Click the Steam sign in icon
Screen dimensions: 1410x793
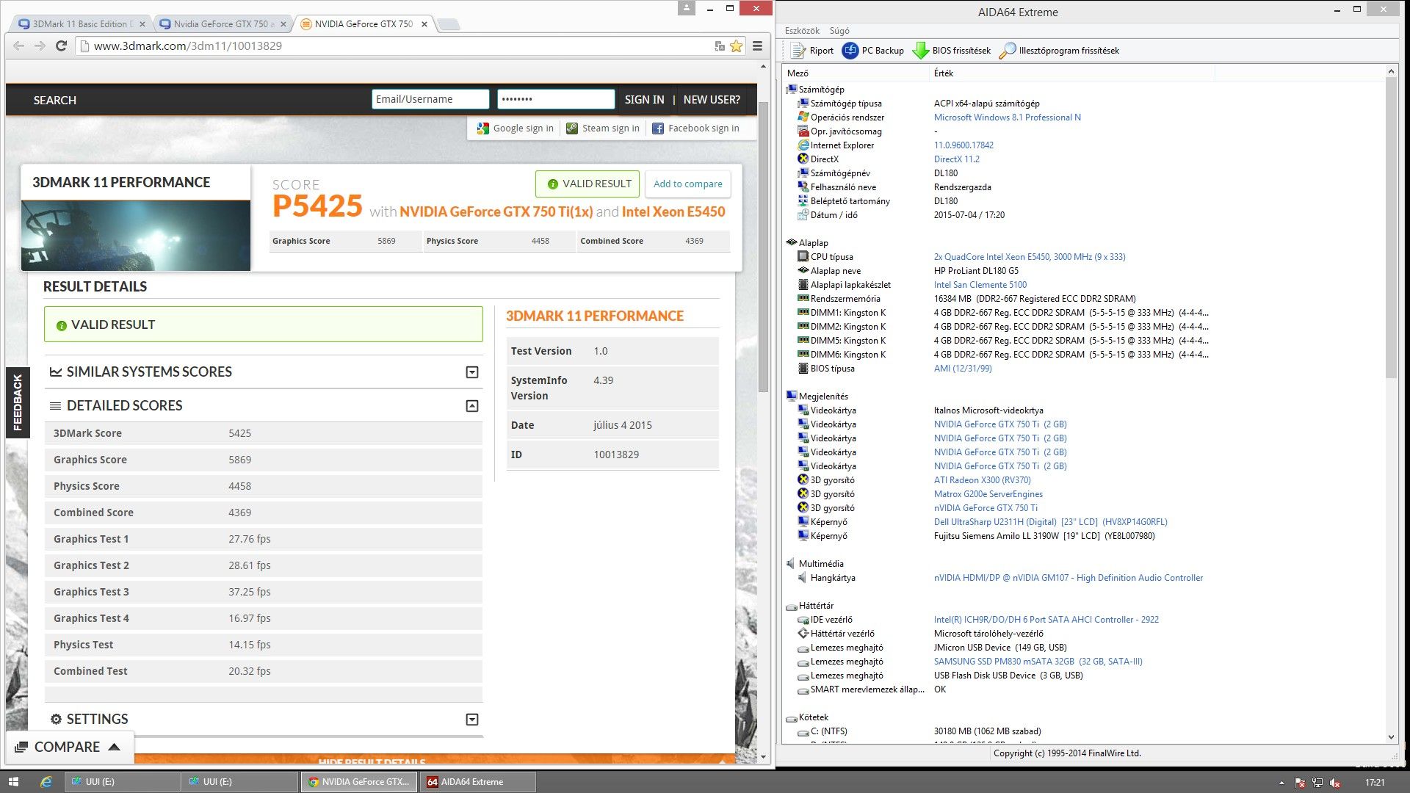click(x=572, y=128)
